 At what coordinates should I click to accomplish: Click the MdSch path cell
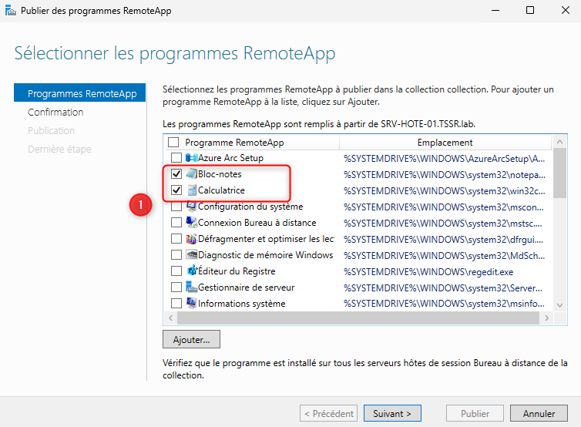point(444,256)
